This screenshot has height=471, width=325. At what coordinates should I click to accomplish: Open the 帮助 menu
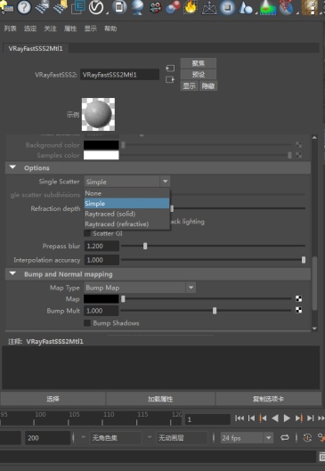(110, 28)
